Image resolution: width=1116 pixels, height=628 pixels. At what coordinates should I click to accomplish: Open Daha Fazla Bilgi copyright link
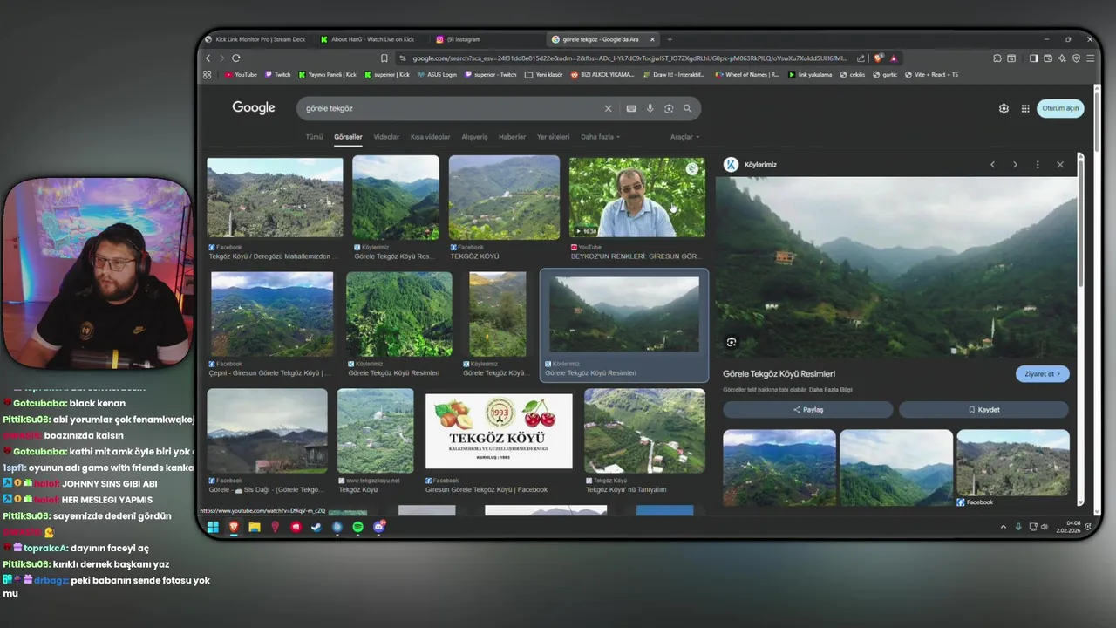pyautogui.click(x=831, y=390)
